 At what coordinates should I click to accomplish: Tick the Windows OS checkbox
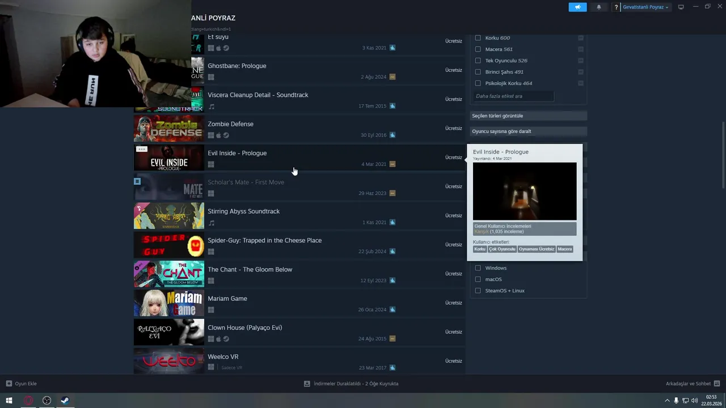(478, 267)
